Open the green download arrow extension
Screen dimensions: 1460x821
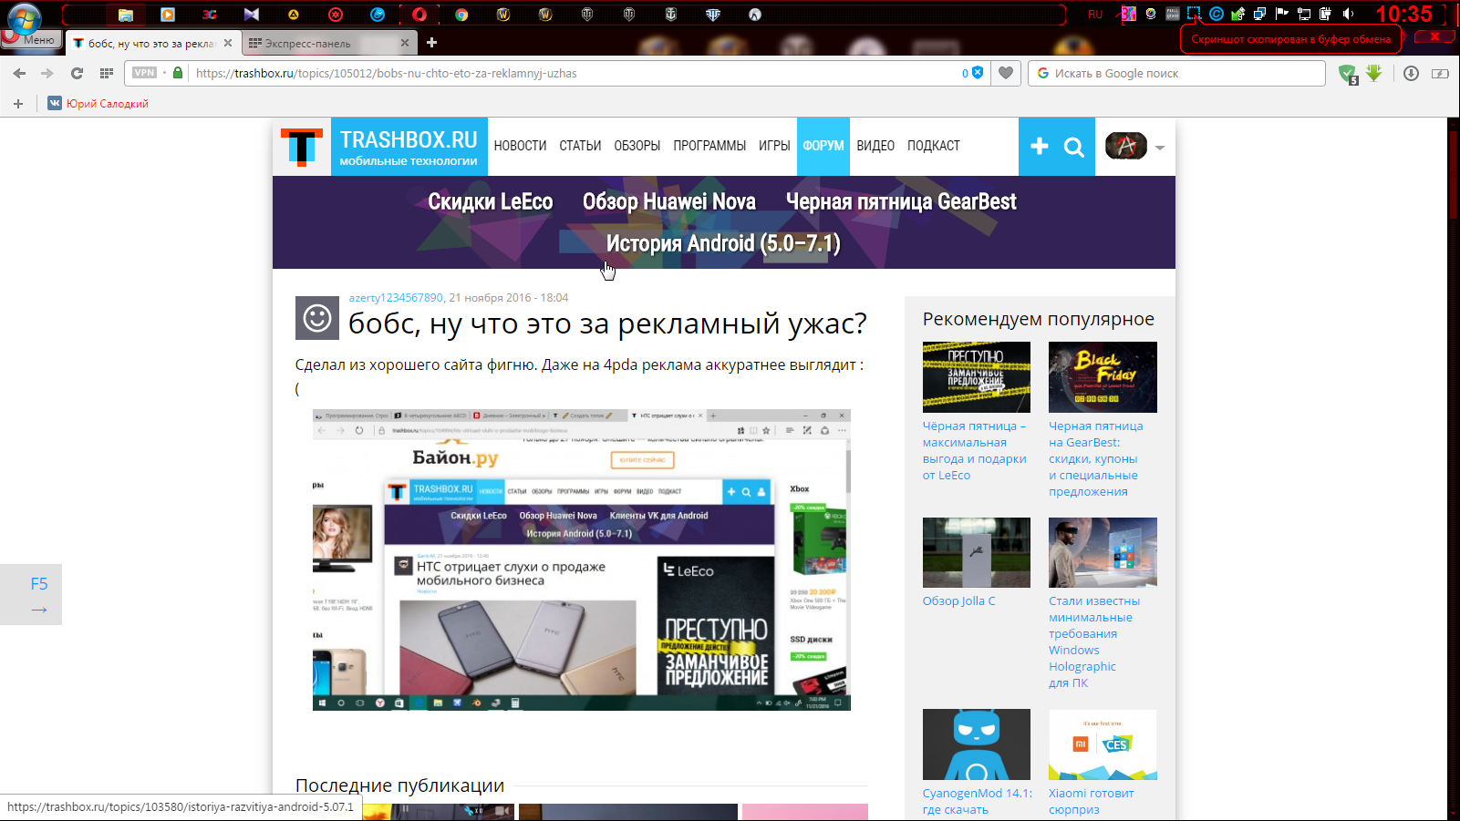(1373, 73)
